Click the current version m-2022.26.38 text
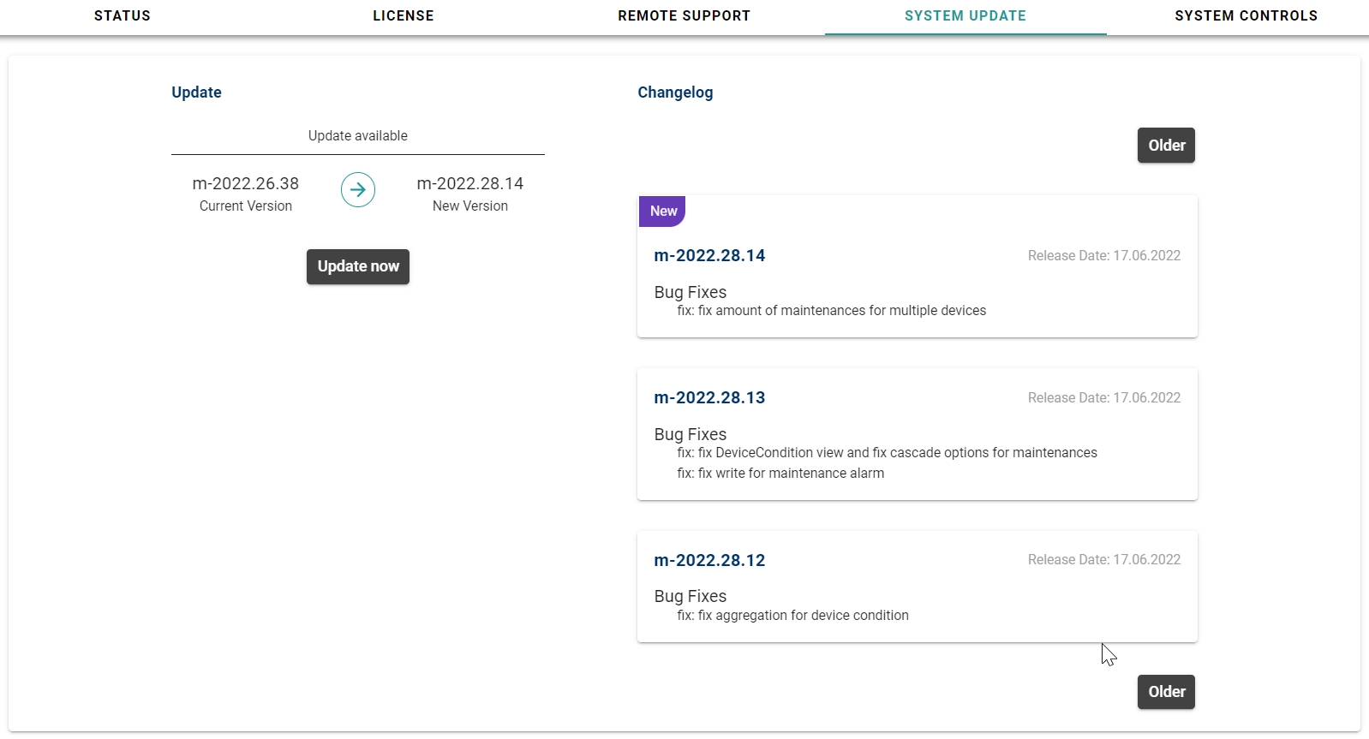Image resolution: width=1369 pixels, height=739 pixels. pyautogui.click(x=246, y=184)
